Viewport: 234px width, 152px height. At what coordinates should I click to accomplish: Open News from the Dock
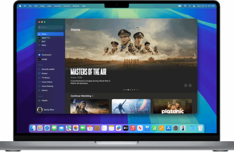point(140,128)
